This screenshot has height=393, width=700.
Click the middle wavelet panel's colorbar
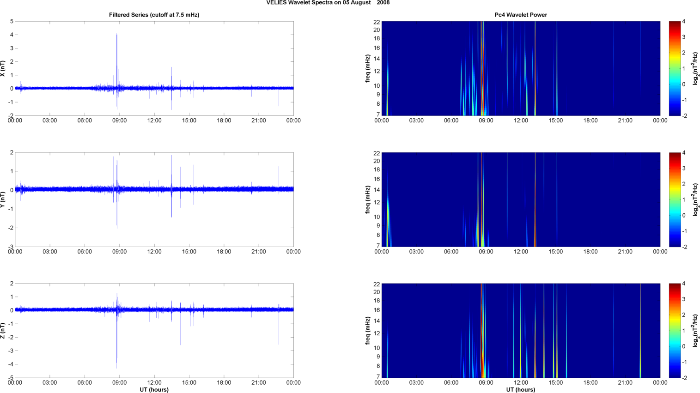[675, 200]
